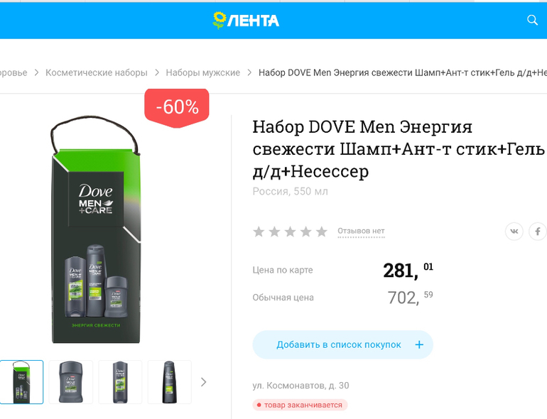547x419 pixels.
Task: Select the deodorant stick thumbnail
Action: pos(71,382)
